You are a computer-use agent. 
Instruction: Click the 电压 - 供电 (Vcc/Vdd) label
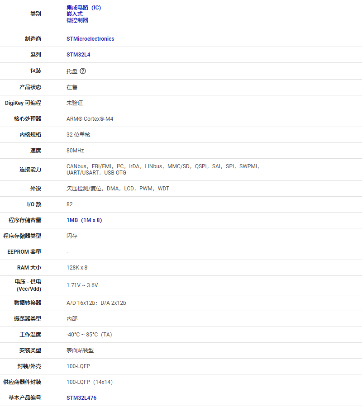(x=28, y=285)
